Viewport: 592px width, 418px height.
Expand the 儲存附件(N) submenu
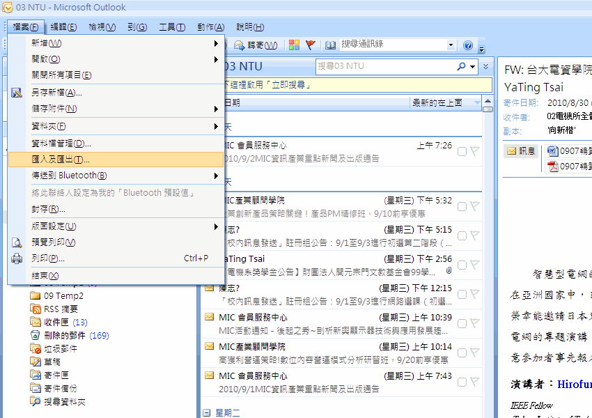(216, 109)
